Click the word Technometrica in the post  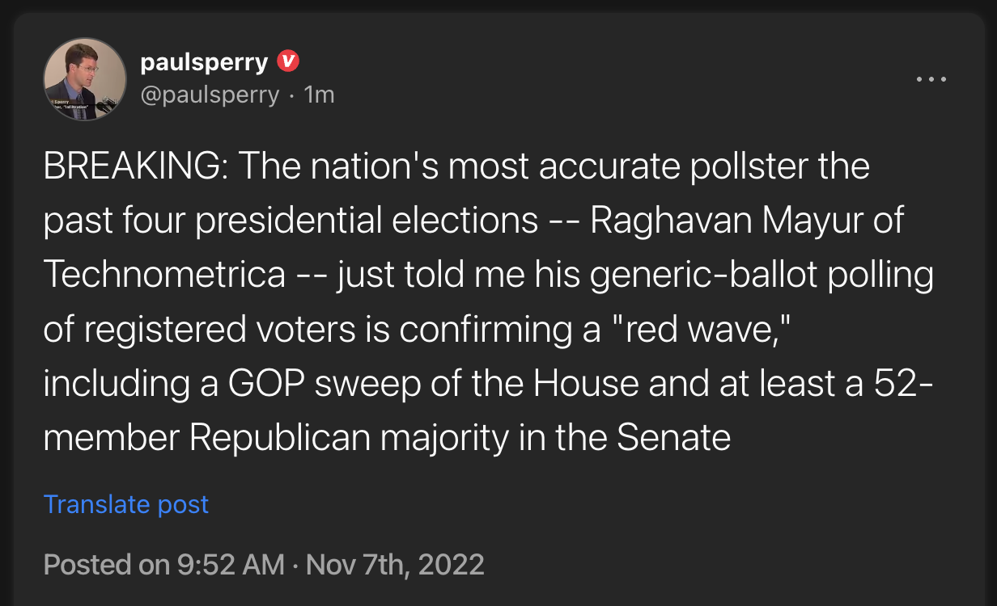tap(164, 275)
